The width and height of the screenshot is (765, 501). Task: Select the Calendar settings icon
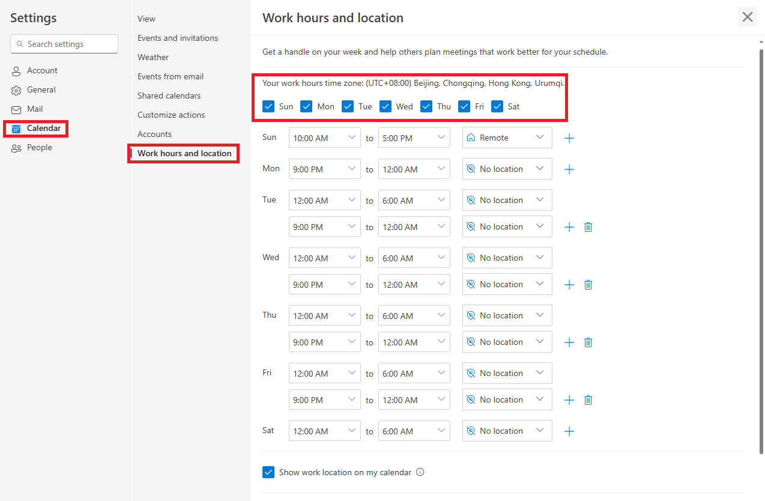(17, 128)
